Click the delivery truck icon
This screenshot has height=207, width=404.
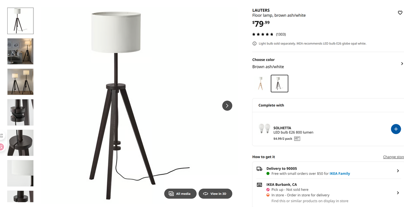tap(259, 169)
